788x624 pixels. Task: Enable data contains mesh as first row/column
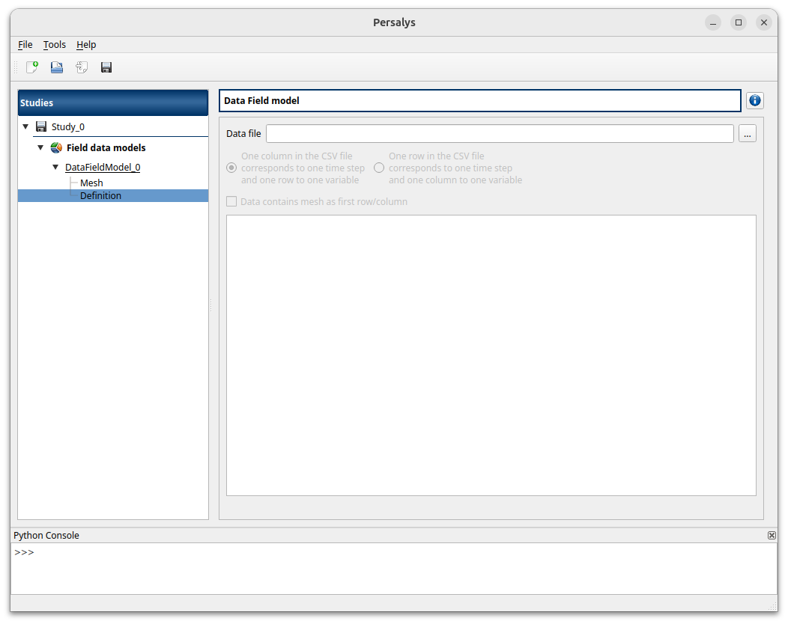click(232, 201)
